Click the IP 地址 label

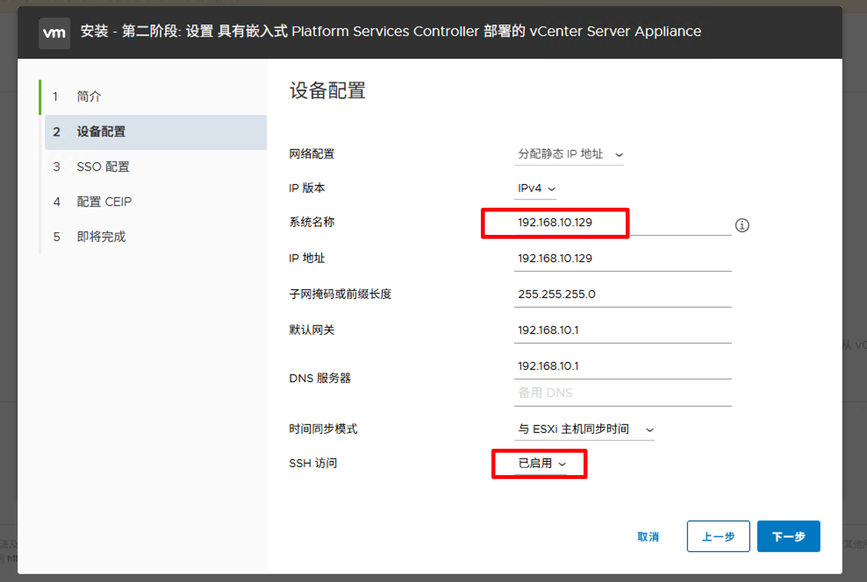point(307,258)
